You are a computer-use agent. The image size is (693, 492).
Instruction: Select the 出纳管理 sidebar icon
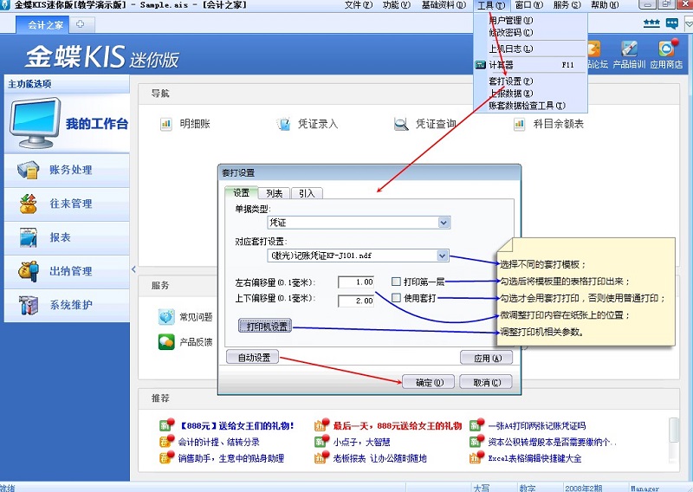(x=29, y=271)
